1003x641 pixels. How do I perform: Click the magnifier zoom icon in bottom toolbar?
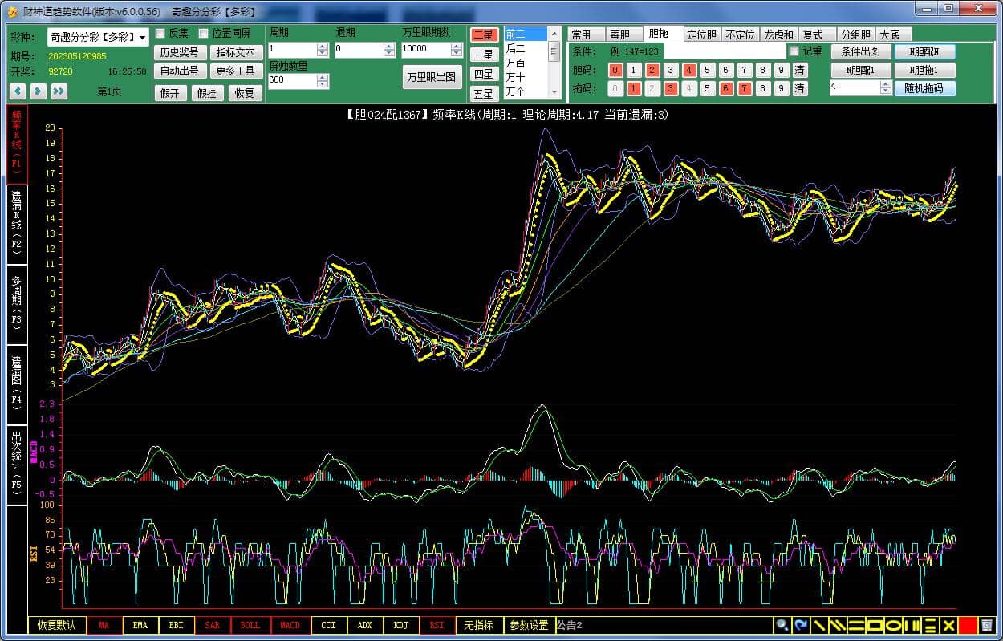pos(781,625)
